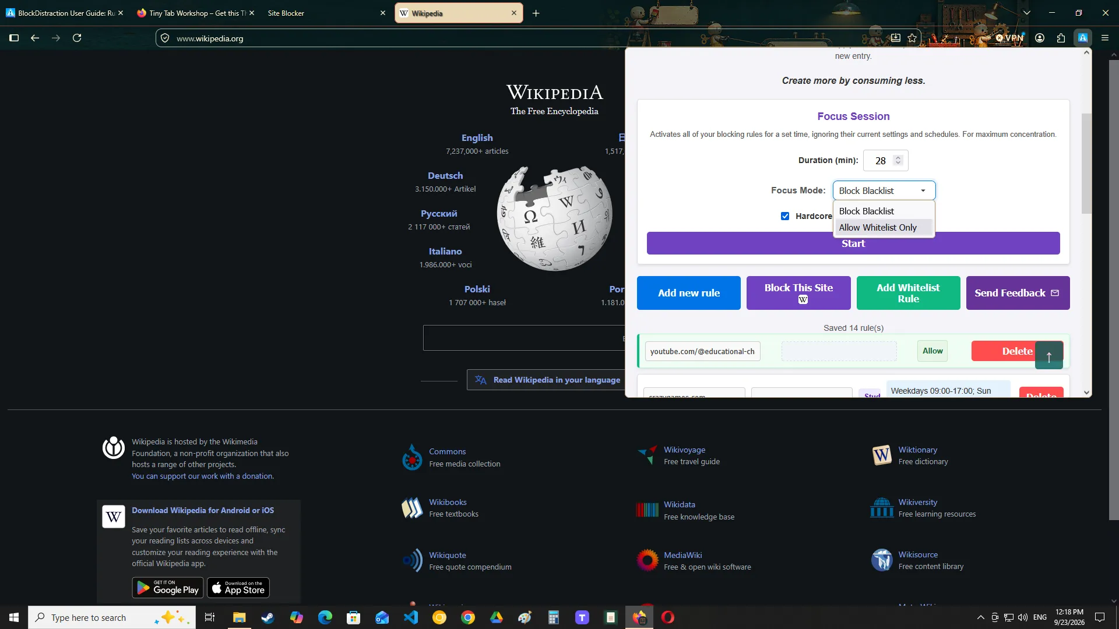Click the save-to-Pocket download icon in address bar

tap(895, 38)
